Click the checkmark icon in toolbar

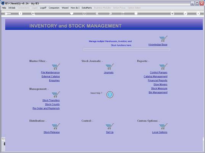[x=185, y=14]
